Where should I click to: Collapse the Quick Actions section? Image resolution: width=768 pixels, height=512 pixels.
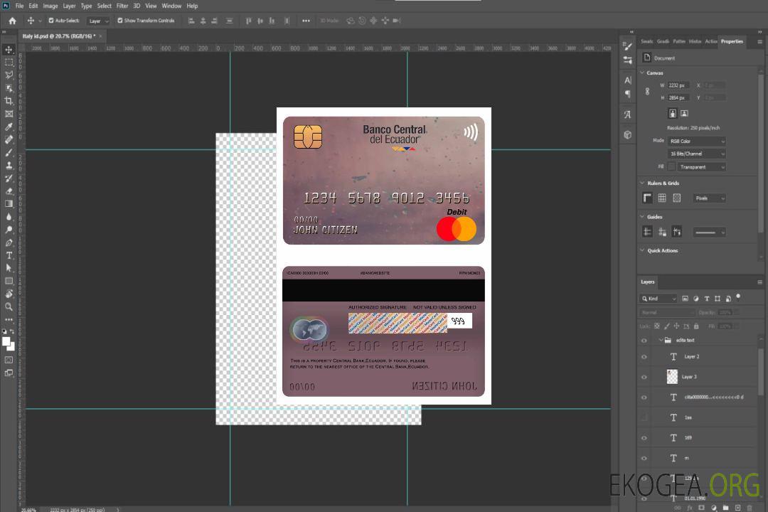[643, 250]
